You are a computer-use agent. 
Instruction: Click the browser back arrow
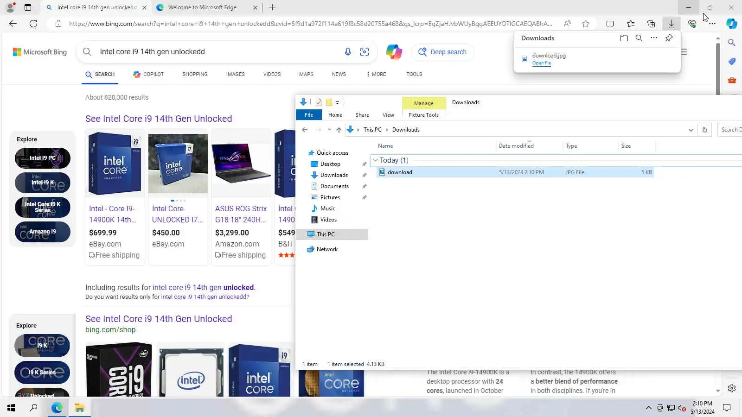pyautogui.click(x=13, y=24)
